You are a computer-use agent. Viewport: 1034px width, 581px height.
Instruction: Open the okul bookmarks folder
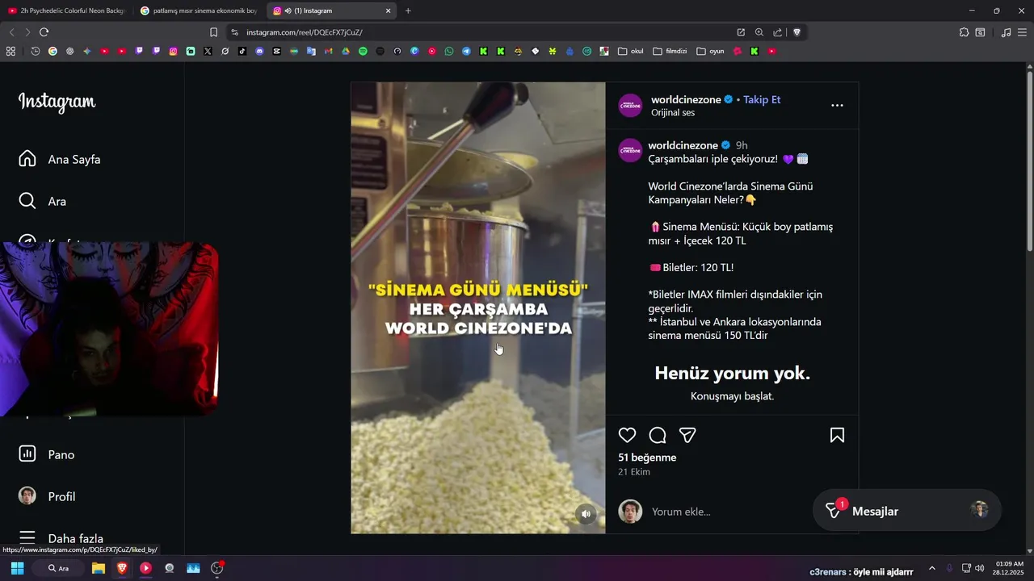tap(631, 51)
